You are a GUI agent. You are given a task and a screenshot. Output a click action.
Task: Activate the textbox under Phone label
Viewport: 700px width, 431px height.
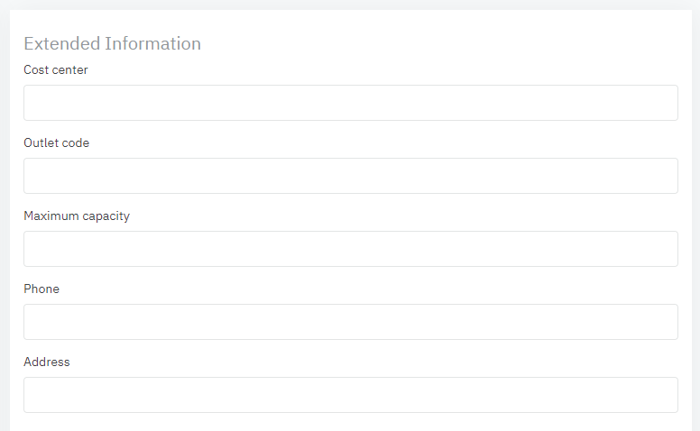click(350, 322)
